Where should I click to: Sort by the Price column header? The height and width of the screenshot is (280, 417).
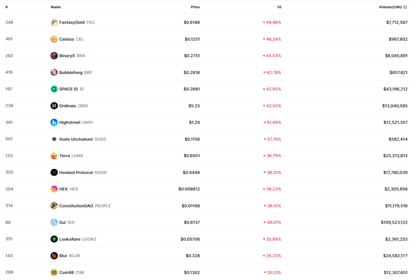[195, 7]
